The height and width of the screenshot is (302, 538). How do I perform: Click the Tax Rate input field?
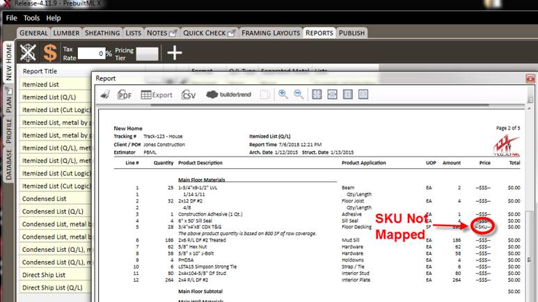point(93,54)
